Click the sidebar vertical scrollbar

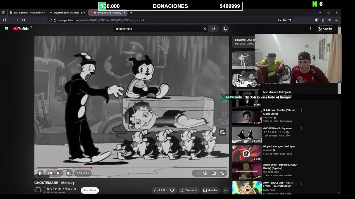coord(339,60)
